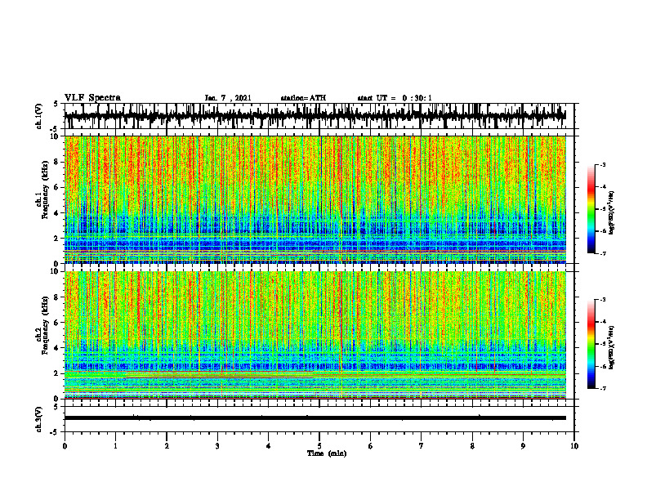Click the ch.1 colorbar log(PSD) label
The image size is (647, 500).
pyautogui.click(x=612, y=213)
